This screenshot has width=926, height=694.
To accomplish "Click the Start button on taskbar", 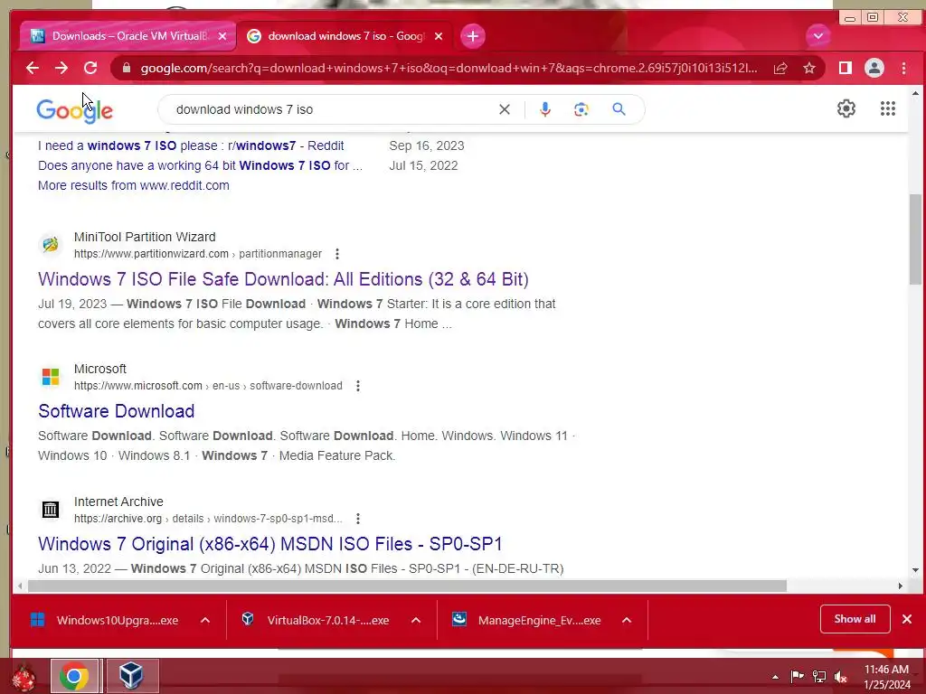I will pos(24,678).
